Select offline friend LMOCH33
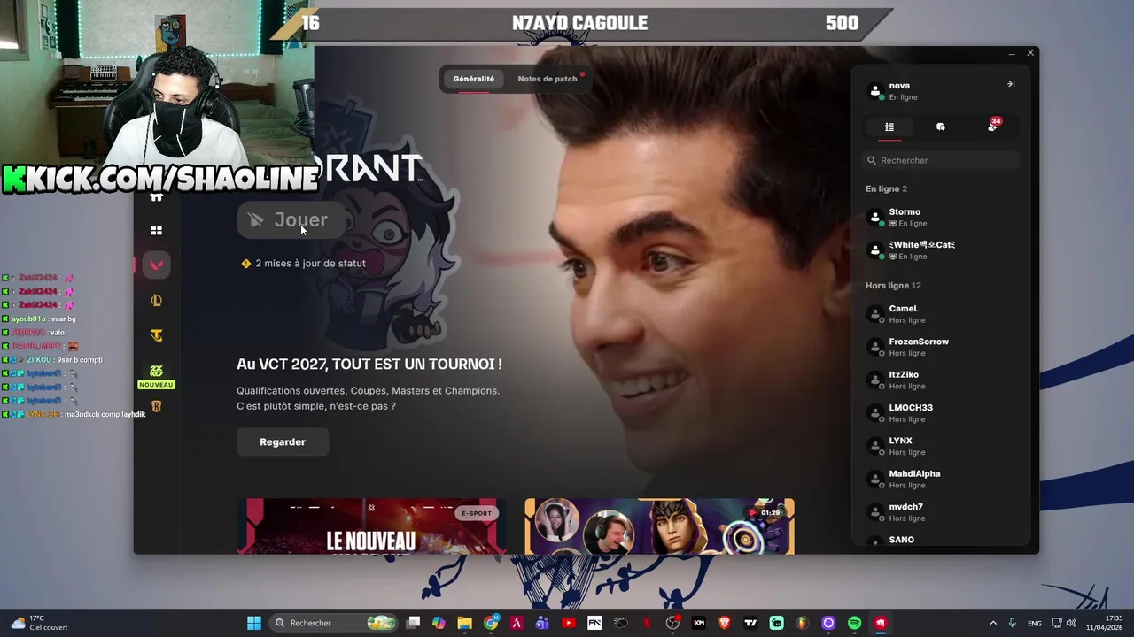 [941, 413]
